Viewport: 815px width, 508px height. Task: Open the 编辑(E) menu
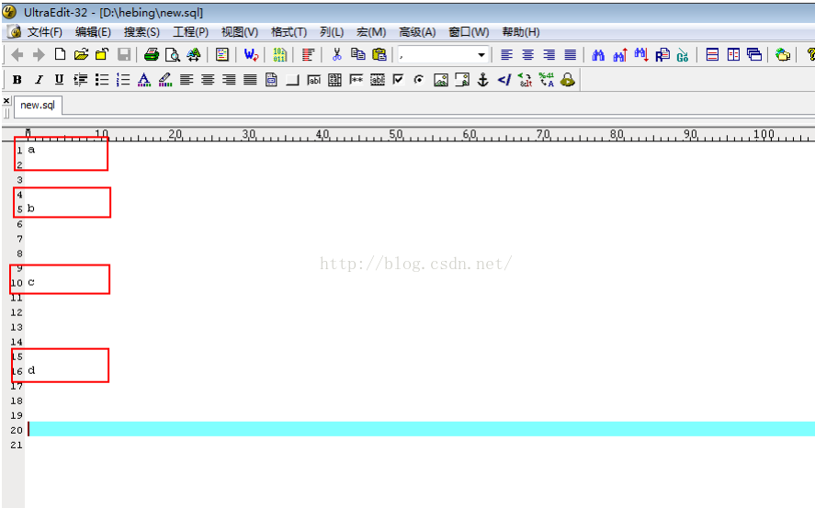tap(93, 32)
